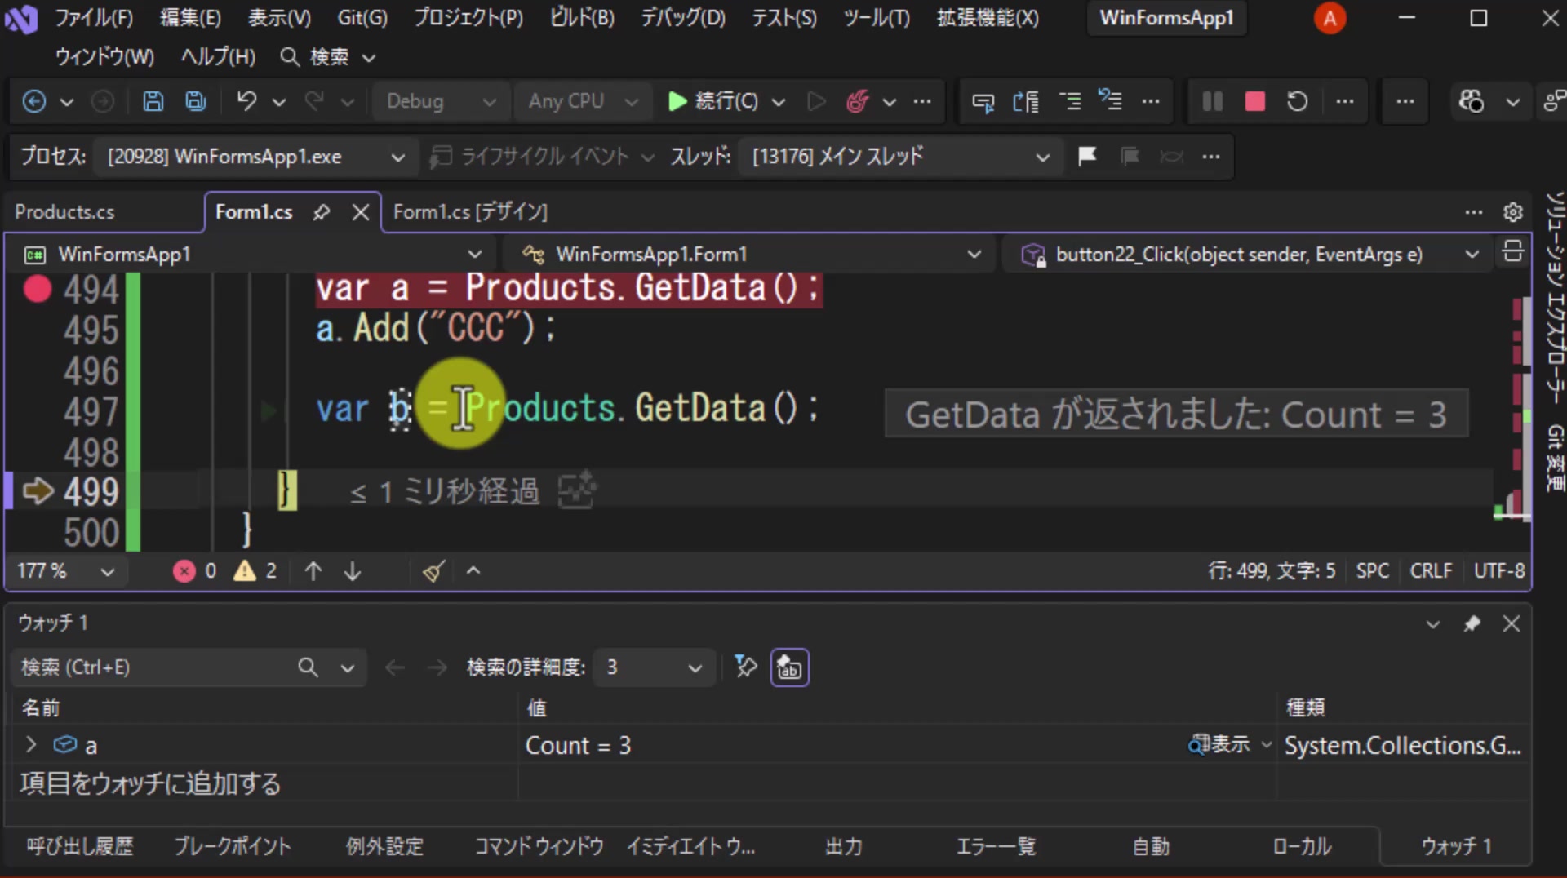1567x878 pixels.
Task: Open the search depth 3 dropdown
Action: 655,667
